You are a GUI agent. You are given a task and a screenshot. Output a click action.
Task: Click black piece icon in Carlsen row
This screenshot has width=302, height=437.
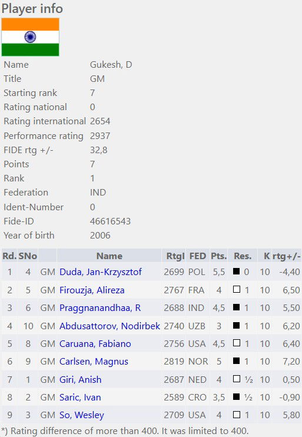[x=236, y=360]
